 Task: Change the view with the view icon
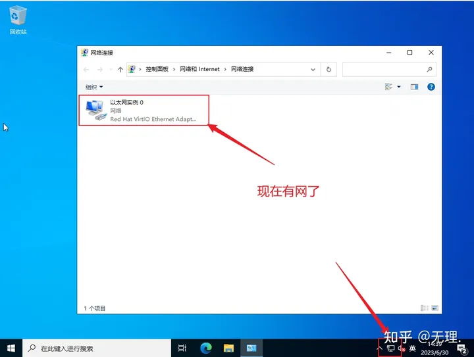[388, 87]
